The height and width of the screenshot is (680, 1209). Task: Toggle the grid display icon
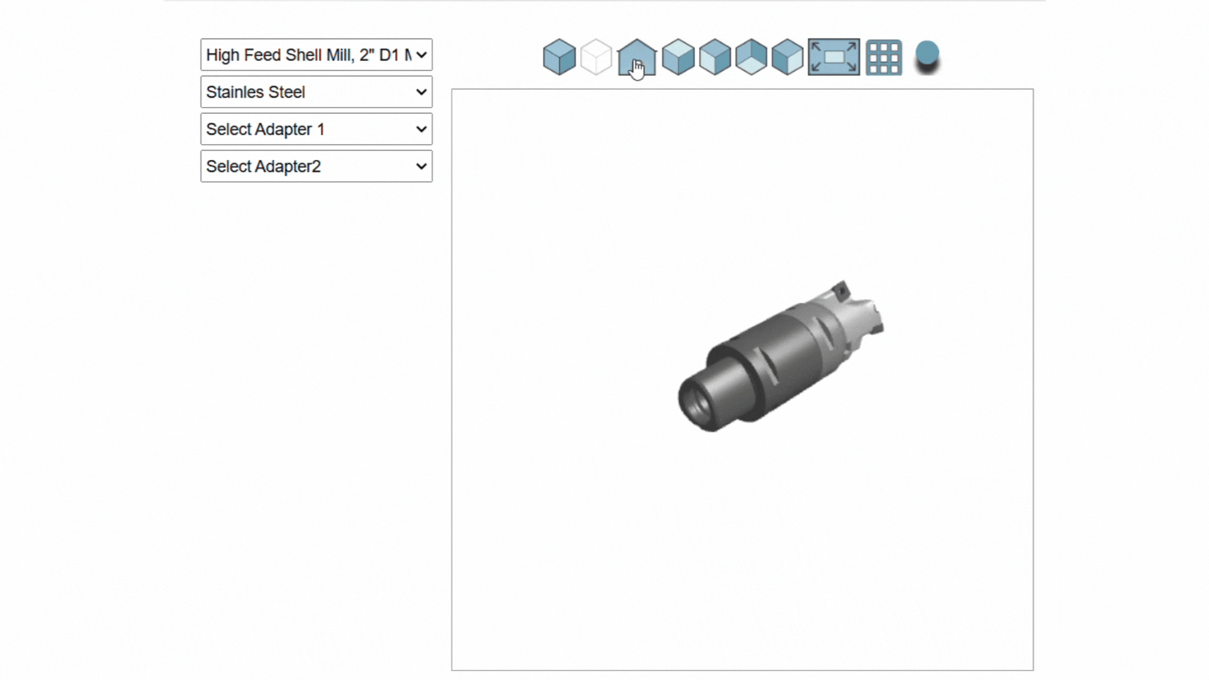(x=883, y=58)
